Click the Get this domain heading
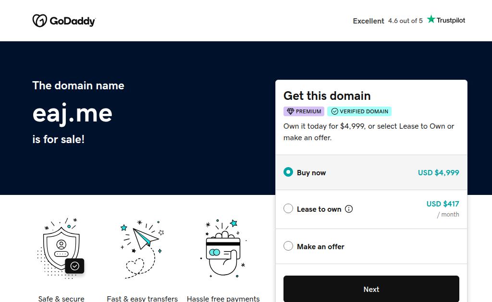This screenshot has height=302, width=492. pyautogui.click(x=327, y=96)
